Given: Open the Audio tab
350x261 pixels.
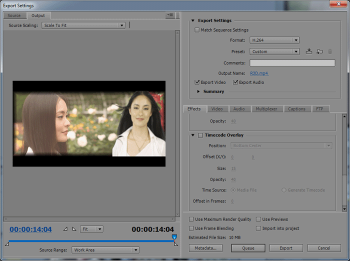Looking at the screenshot, I should [x=239, y=108].
